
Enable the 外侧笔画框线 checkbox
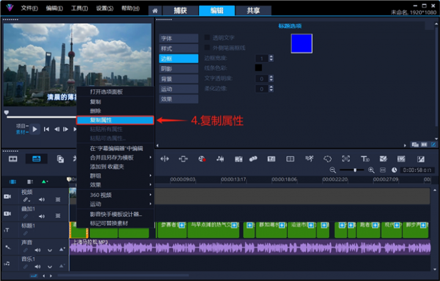pos(207,47)
